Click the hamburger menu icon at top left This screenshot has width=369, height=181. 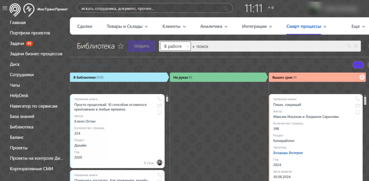coord(5,8)
